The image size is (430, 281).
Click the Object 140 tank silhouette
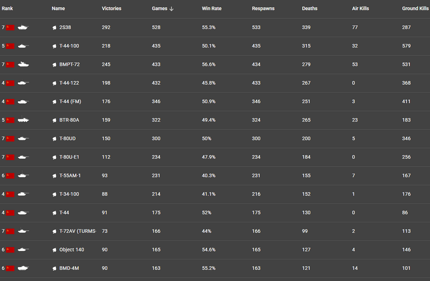(x=23, y=250)
